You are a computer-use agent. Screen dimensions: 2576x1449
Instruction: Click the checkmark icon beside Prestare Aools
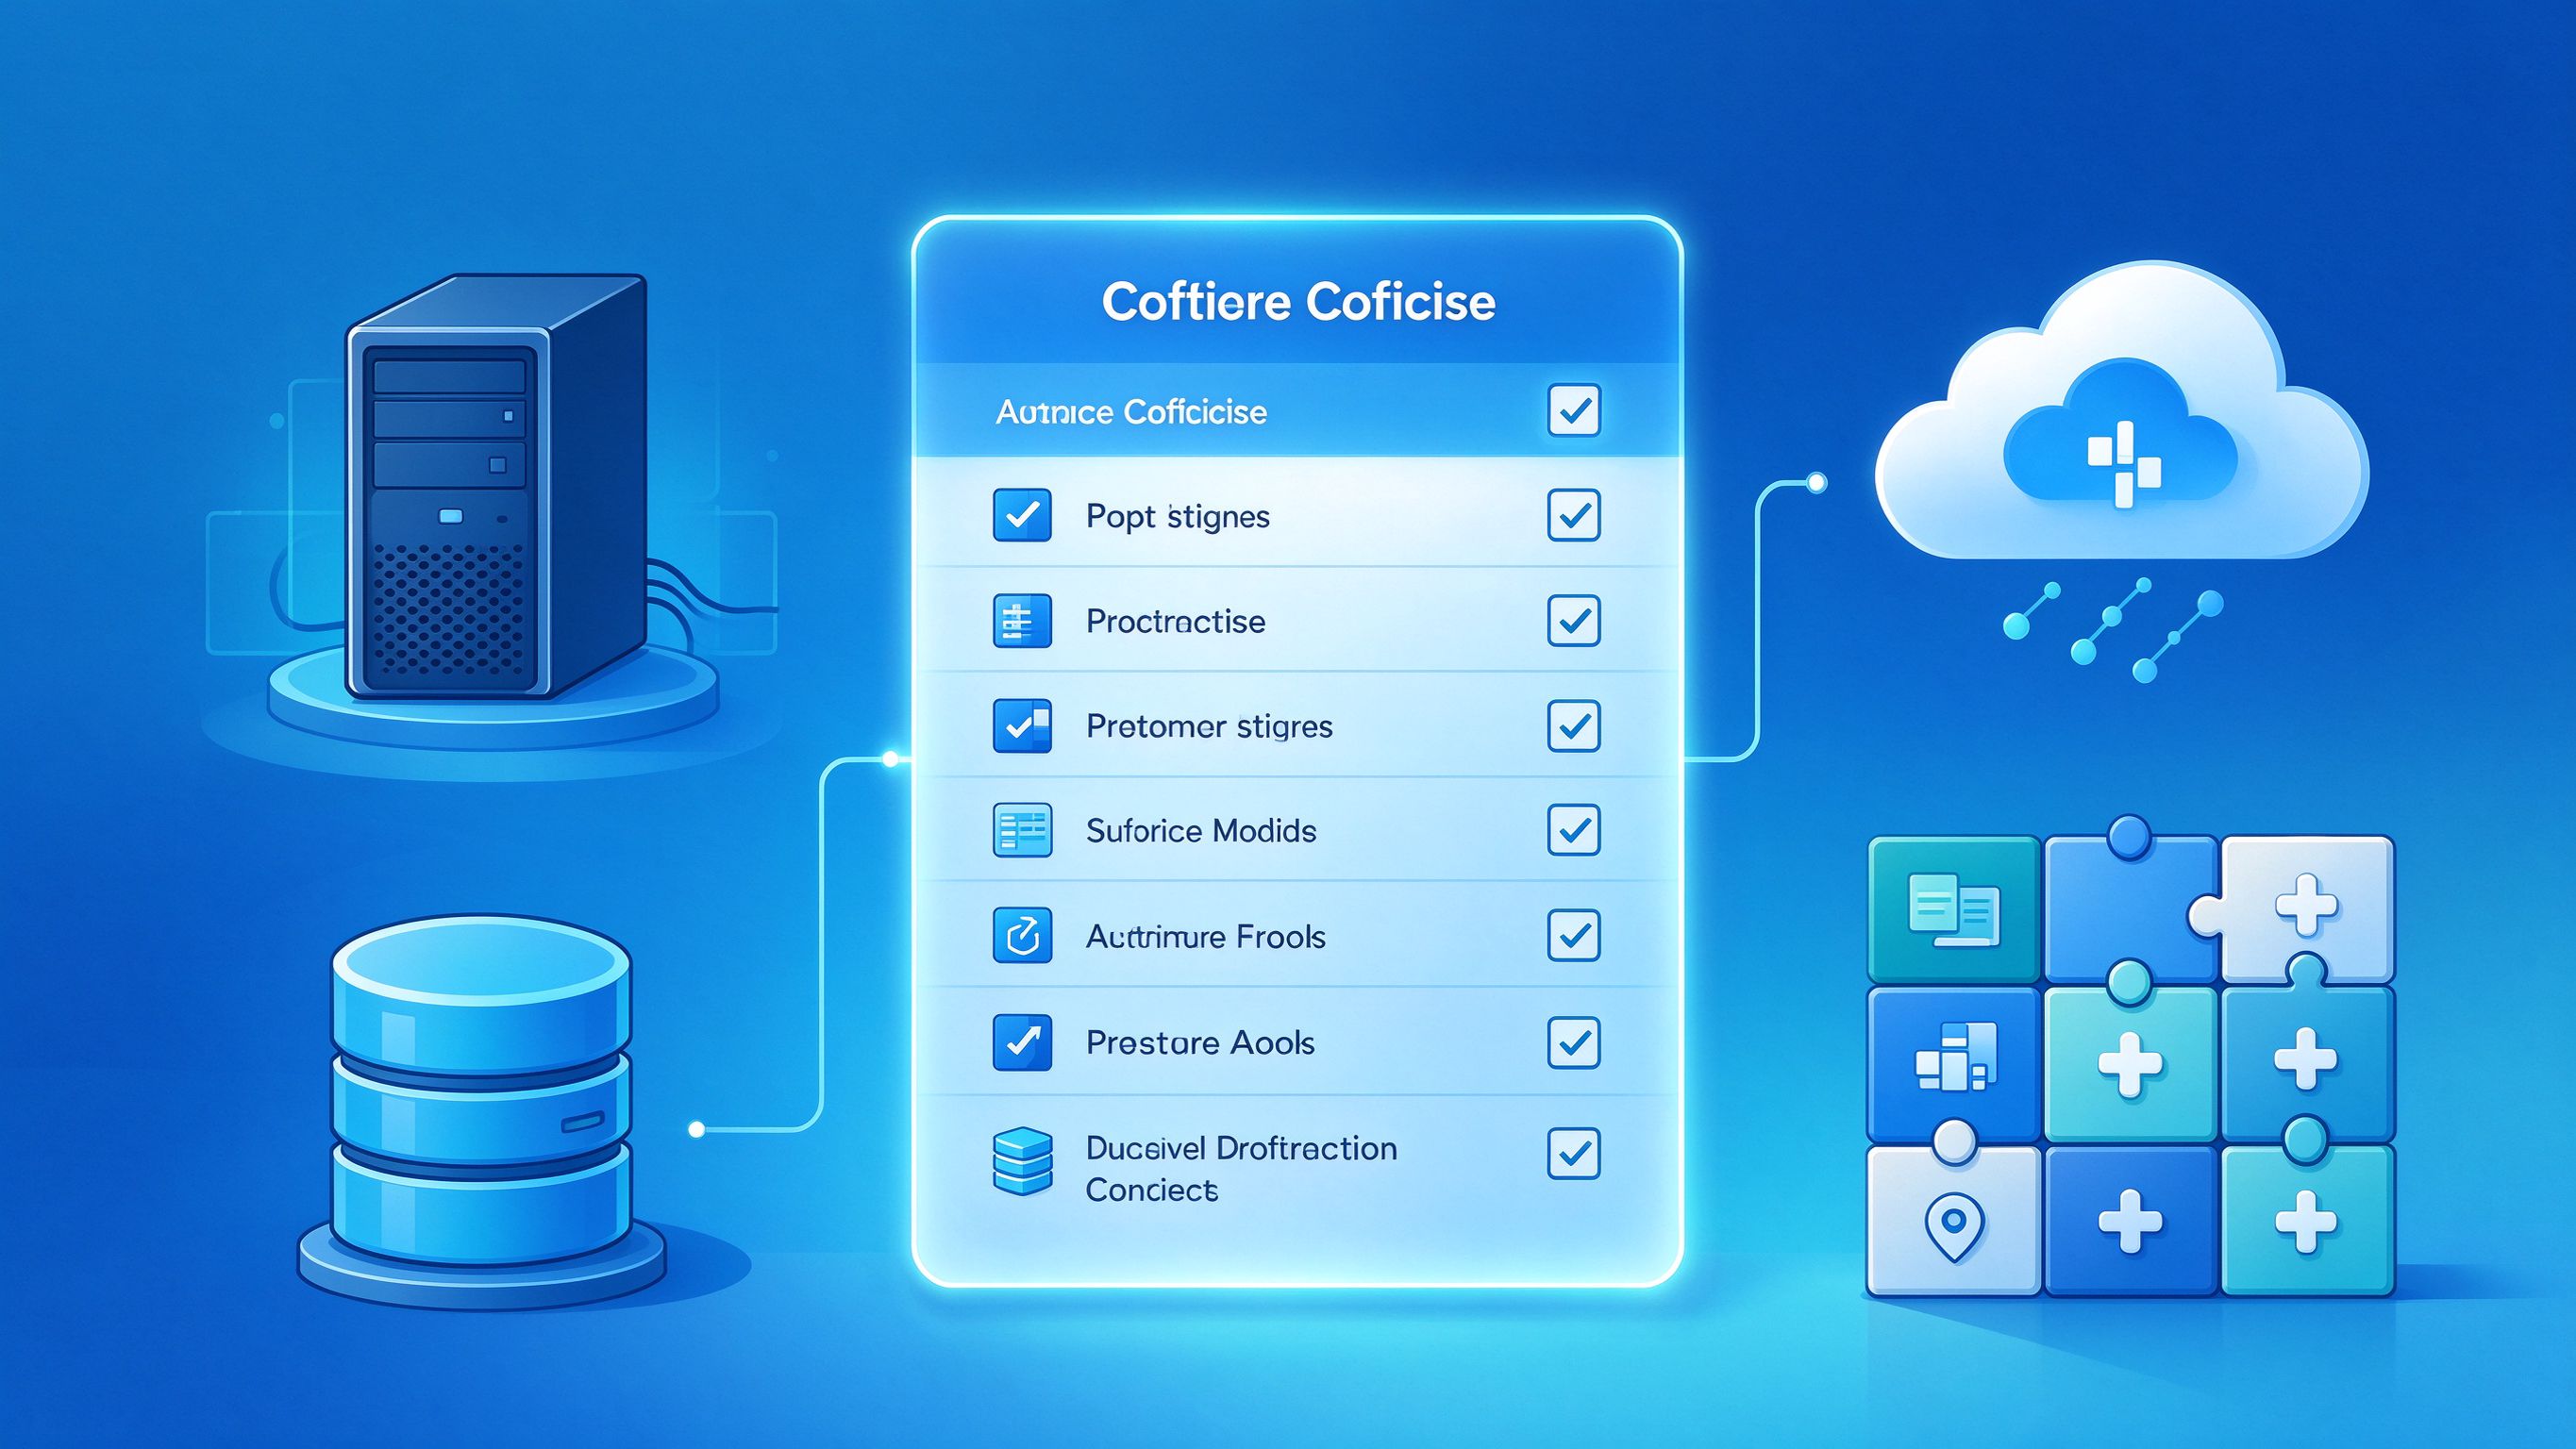coord(1022,1043)
